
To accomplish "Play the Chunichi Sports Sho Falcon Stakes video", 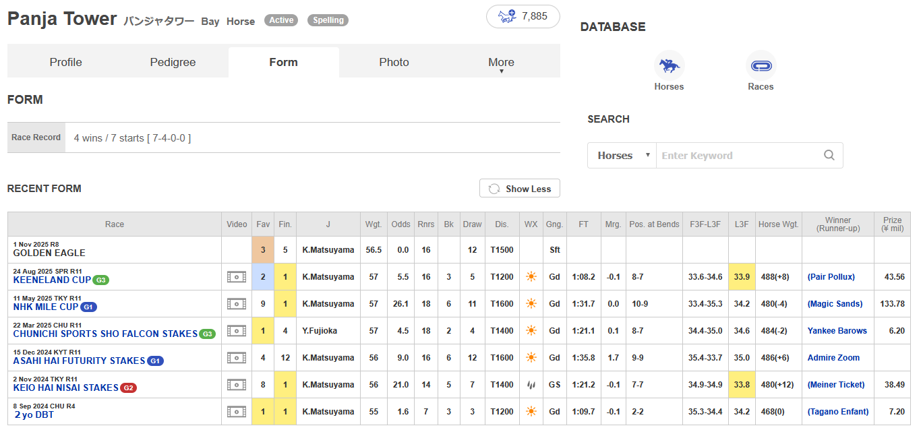I will pyautogui.click(x=236, y=331).
